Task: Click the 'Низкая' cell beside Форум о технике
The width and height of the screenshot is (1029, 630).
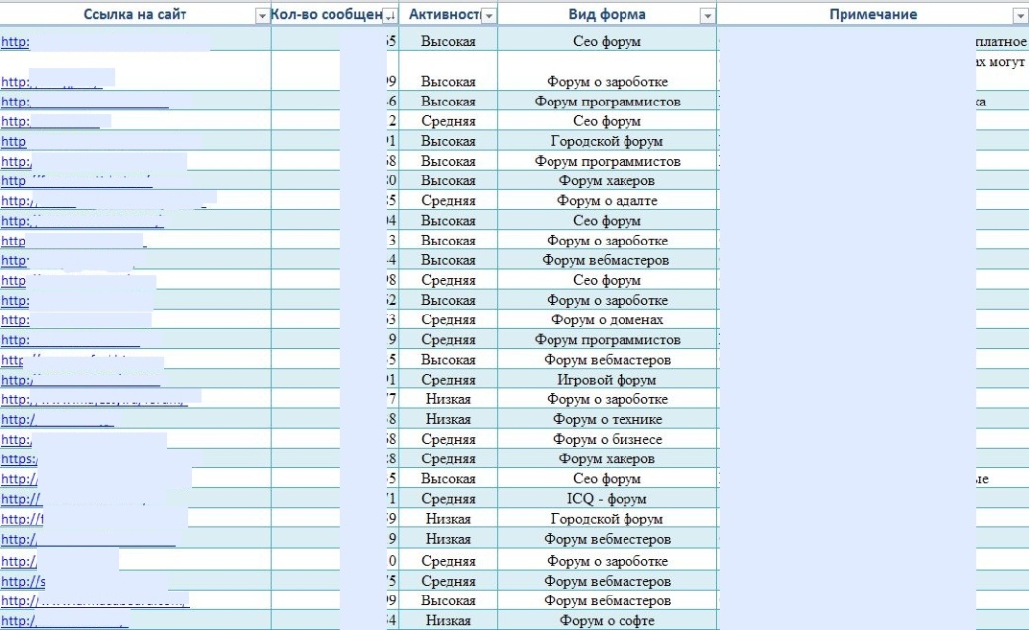Action: click(x=447, y=419)
